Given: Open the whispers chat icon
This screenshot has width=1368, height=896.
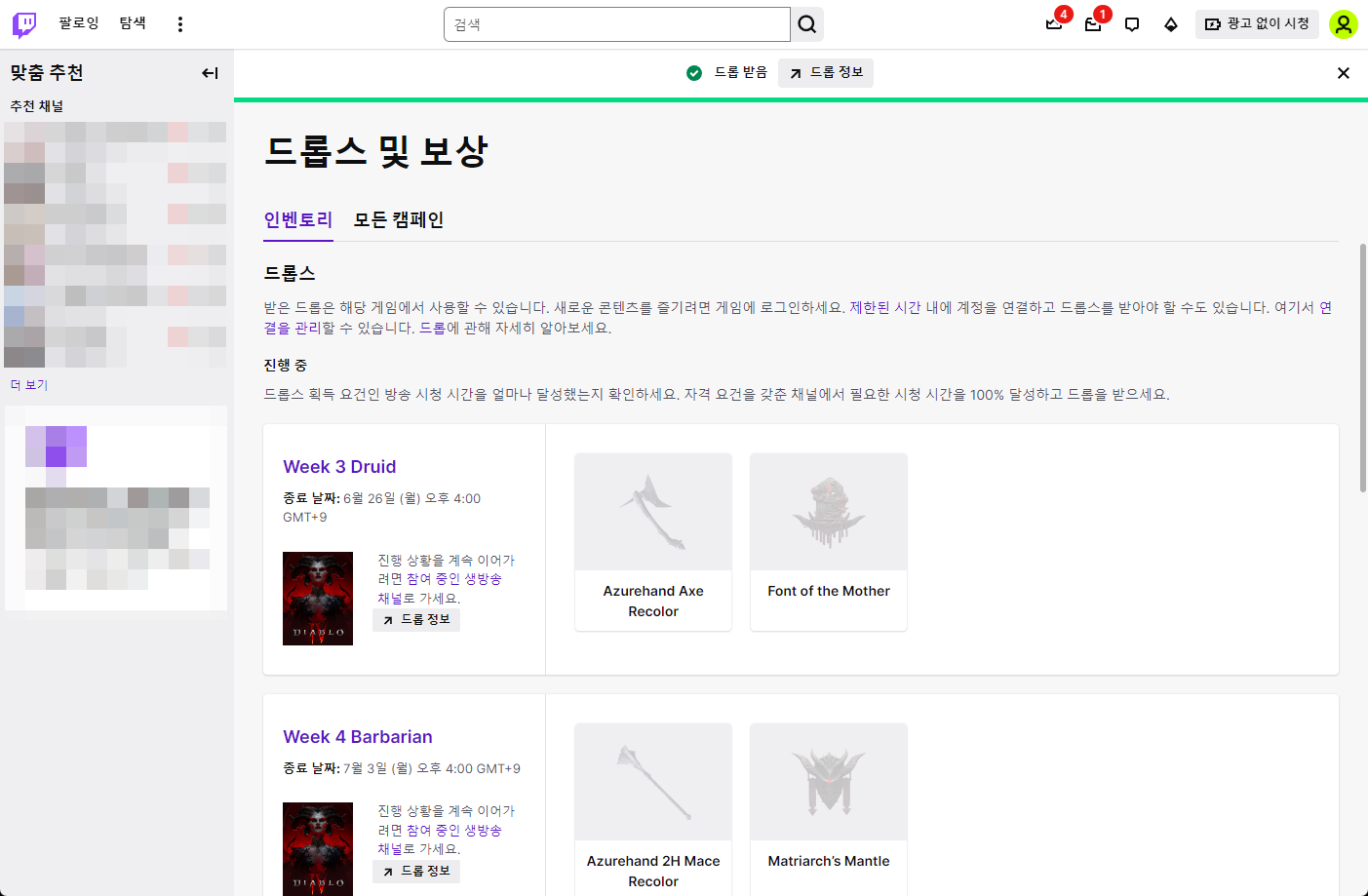Looking at the screenshot, I should coord(1132,24).
